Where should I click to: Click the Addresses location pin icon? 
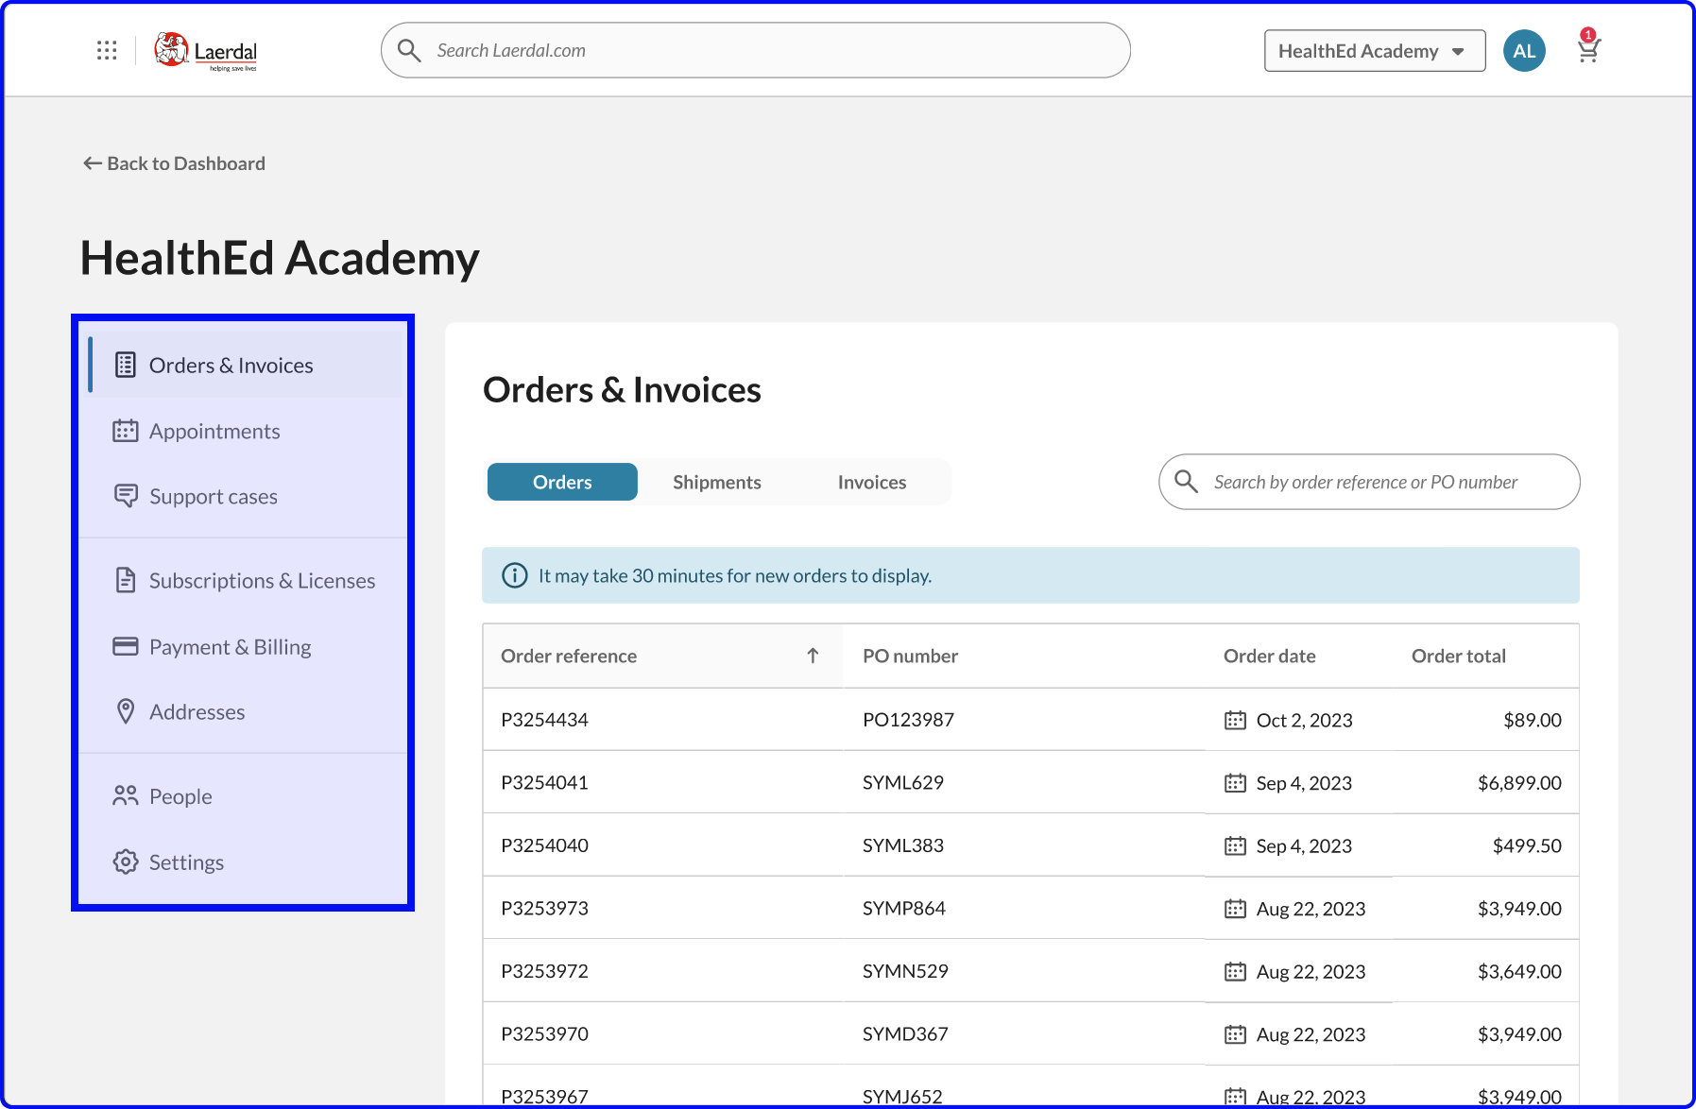126,712
